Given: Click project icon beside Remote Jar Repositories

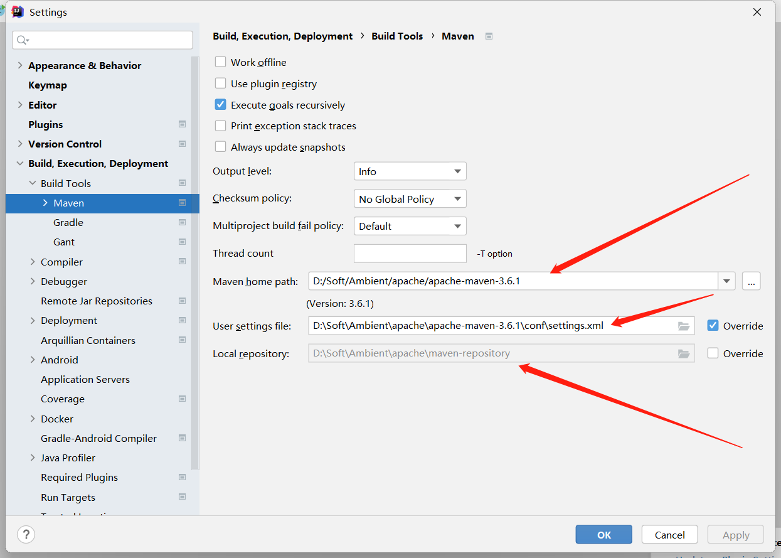Looking at the screenshot, I should pyautogui.click(x=182, y=301).
